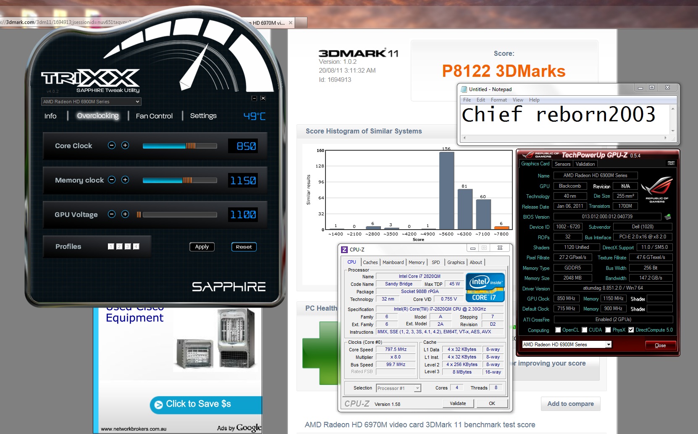Screen dimensions: 698x434
Task: Open Notepad View menu
Action: click(x=518, y=100)
